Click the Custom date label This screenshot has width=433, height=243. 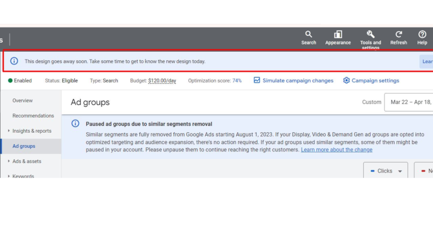pyautogui.click(x=372, y=102)
